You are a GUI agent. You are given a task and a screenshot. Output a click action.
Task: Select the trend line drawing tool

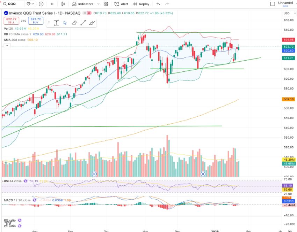(x=83, y=23)
